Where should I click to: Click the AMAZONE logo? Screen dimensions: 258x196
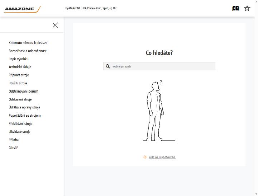[22, 9]
